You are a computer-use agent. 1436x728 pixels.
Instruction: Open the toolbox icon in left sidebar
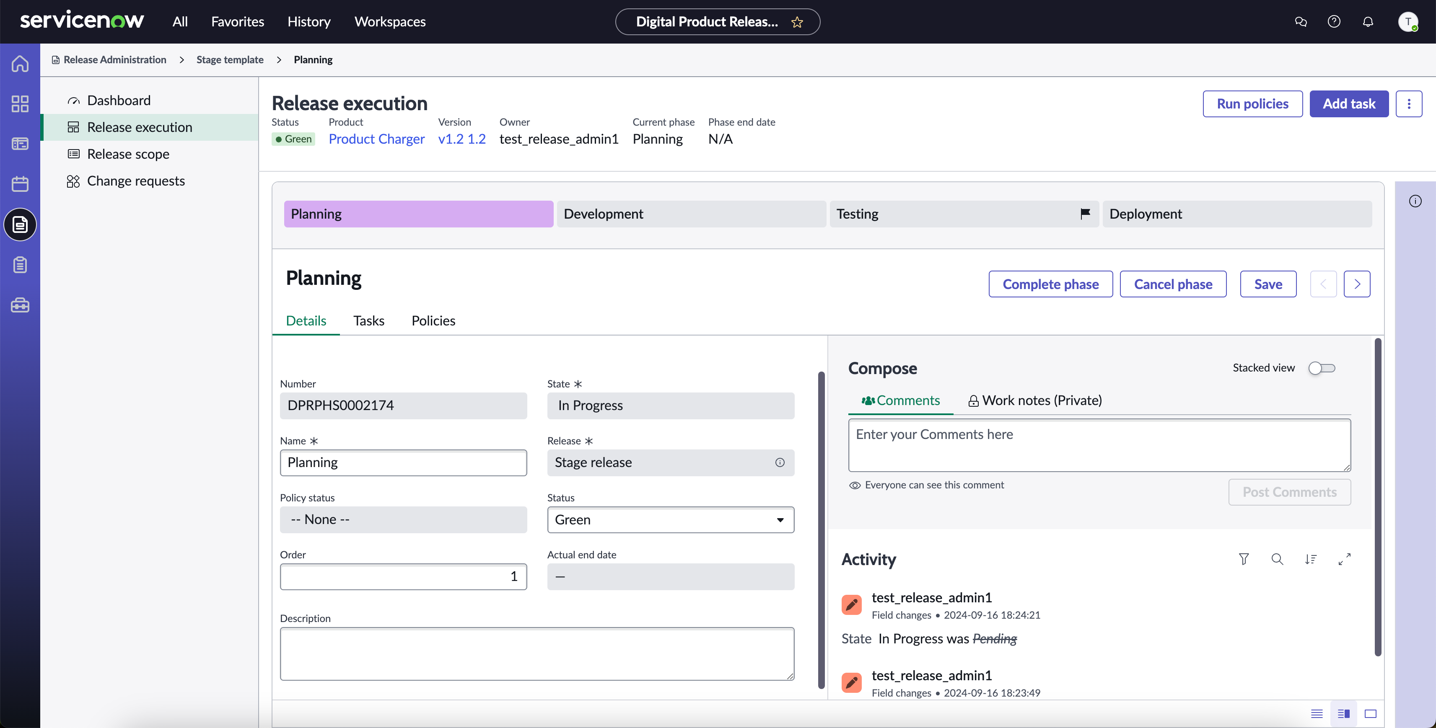20,305
